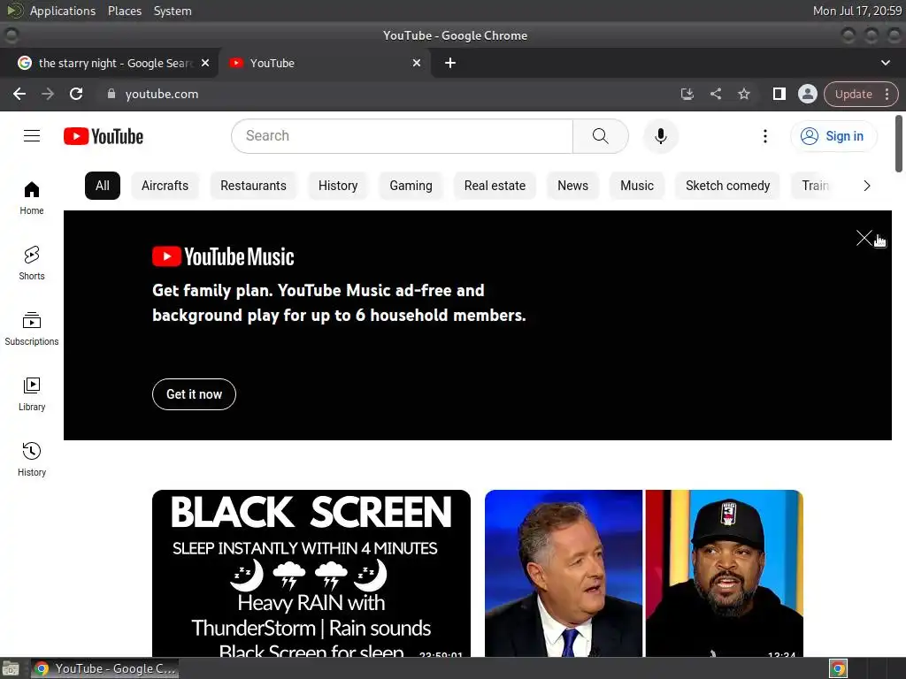
Task: Click the install app icon in the address bar
Action: (687, 94)
